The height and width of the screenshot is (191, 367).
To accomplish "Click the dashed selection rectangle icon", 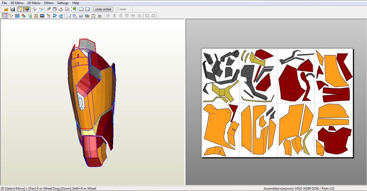I will tap(69, 16).
